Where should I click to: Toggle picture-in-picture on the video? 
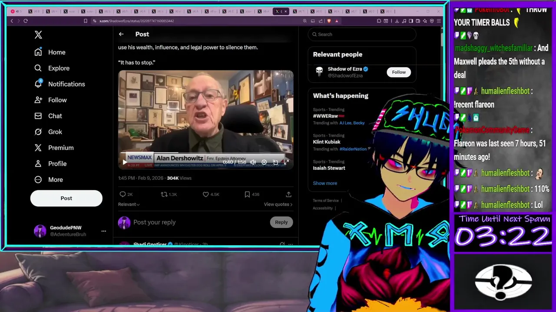pos(275,162)
